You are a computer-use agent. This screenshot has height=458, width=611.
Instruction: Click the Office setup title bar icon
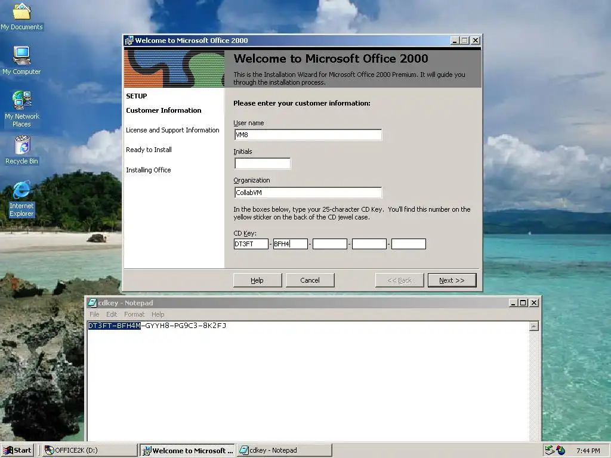tap(129, 41)
